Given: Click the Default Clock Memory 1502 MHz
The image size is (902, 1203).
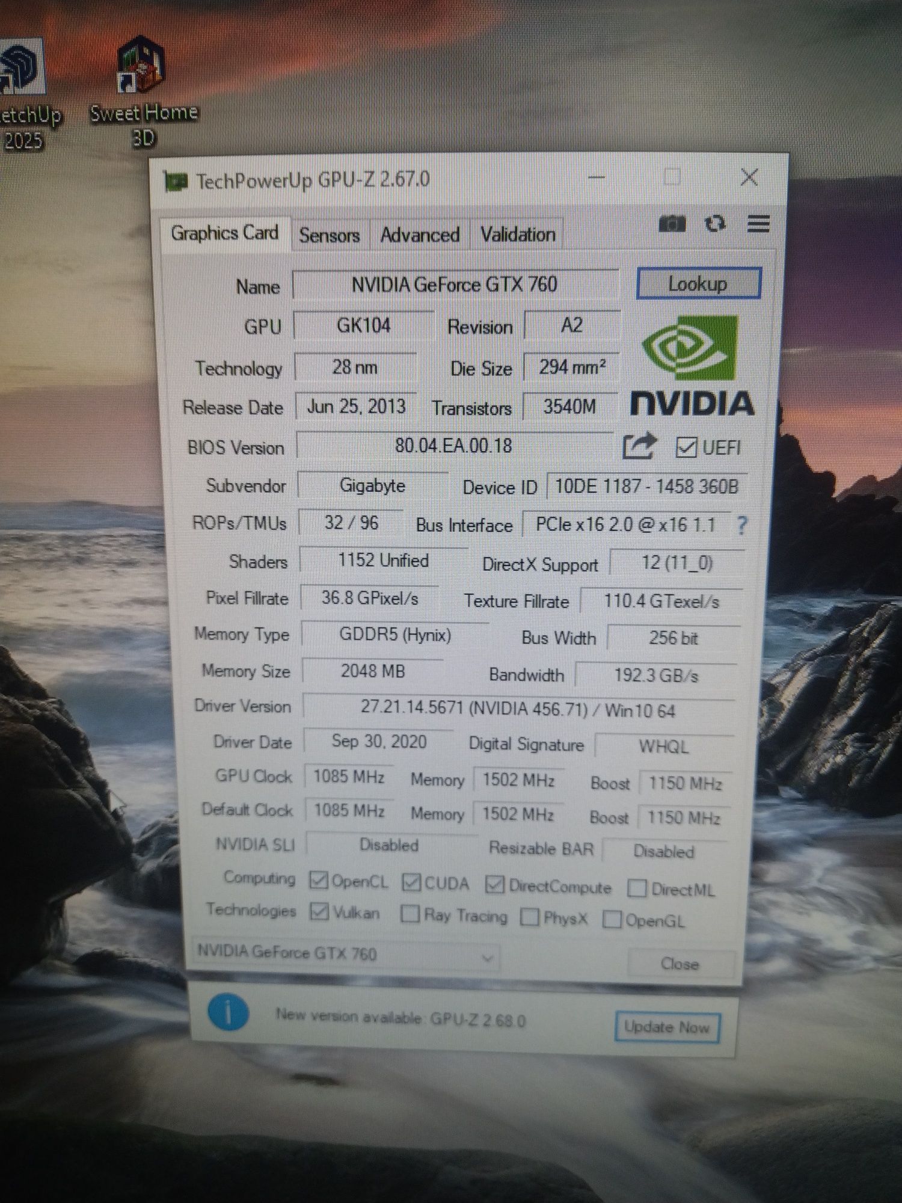Looking at the screenshot, I should [x=518, y=814].
